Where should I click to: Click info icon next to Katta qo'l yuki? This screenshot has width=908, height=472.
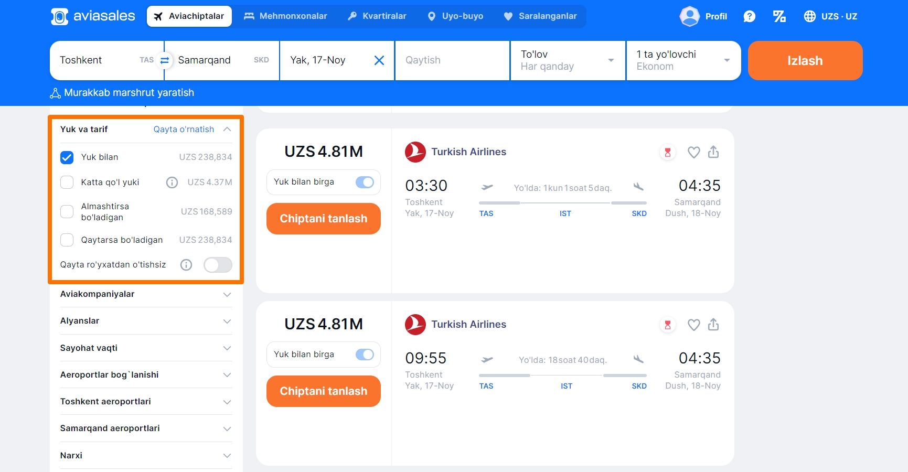coord(172,183)
